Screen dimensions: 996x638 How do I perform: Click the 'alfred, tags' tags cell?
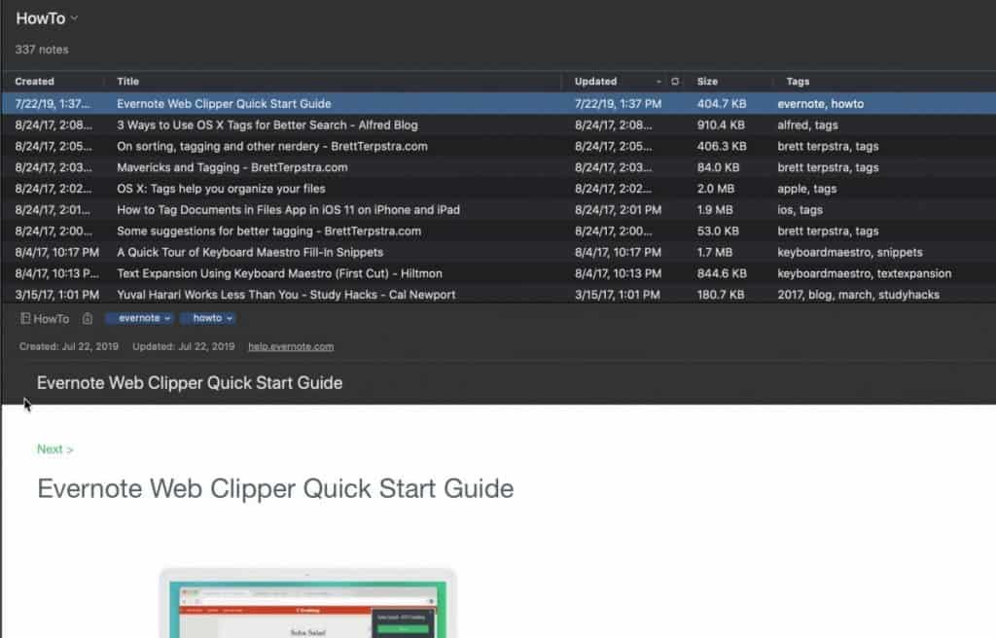tap(807, 125)
